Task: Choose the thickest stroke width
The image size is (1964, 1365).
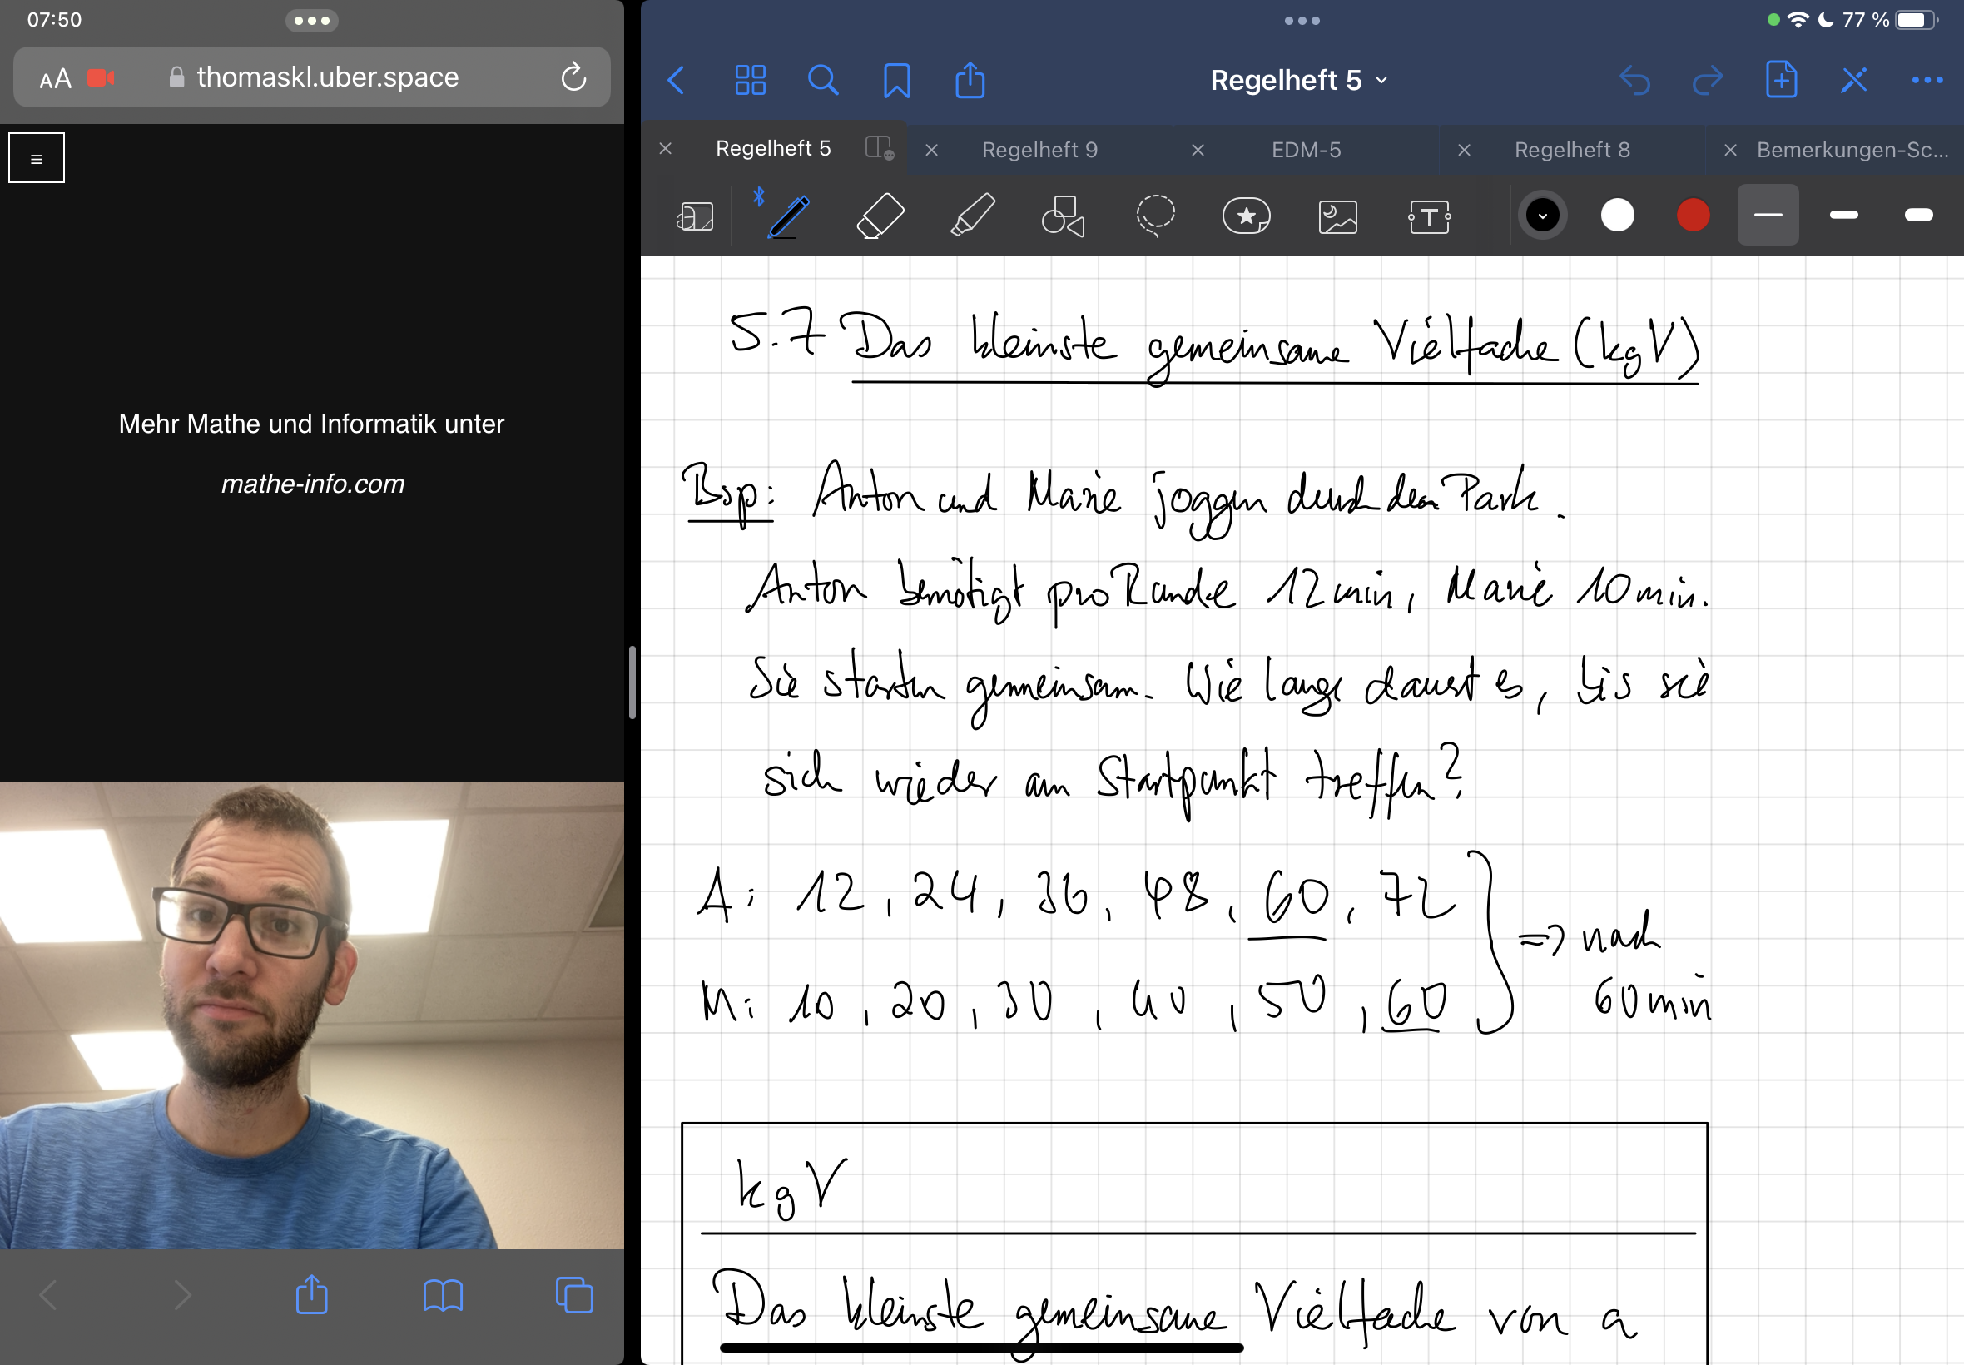Action: pyautogui.click(x=1921, y=216)
